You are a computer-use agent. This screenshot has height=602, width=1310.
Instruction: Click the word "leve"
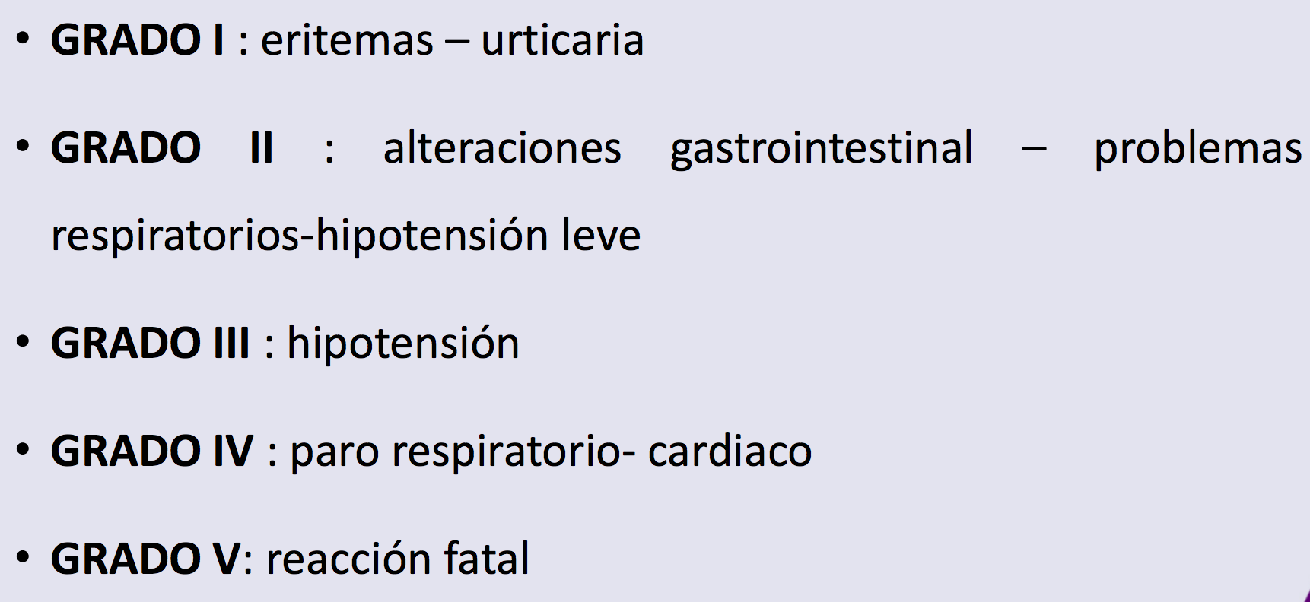[x=601, y=236]
